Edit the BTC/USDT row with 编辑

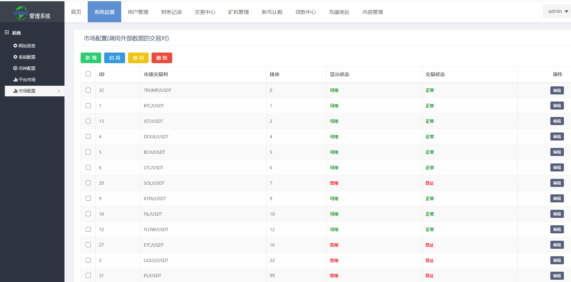pyautogui.click(x=557, y=106)
